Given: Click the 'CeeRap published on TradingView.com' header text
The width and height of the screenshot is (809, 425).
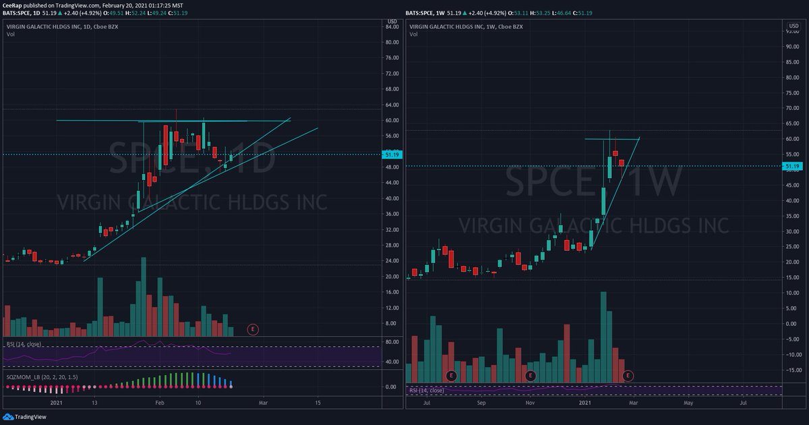Looking at the screenshot, I should click(52, 4).
